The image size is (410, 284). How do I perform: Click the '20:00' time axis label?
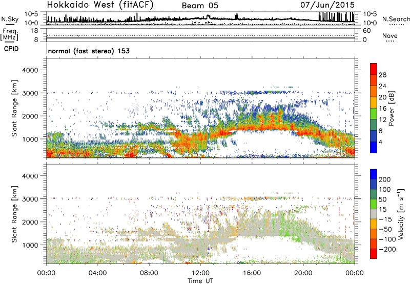pyautogui.click(x=303, y=273)
